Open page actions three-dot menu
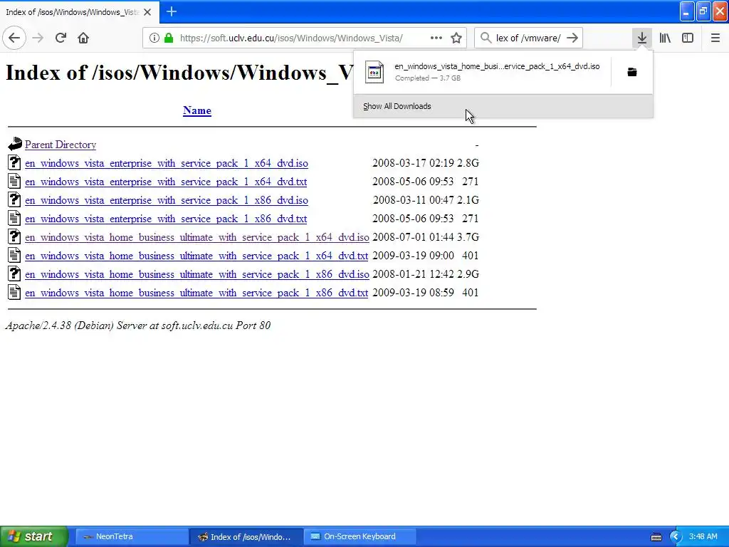The height and width of the screenshot is (547, 729). pyautogui.click(x=436, y=38)
